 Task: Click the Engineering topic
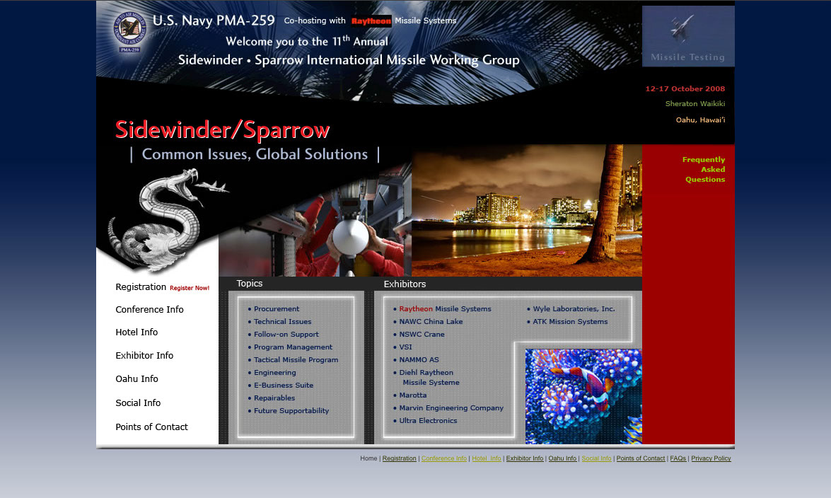[275, 372]
